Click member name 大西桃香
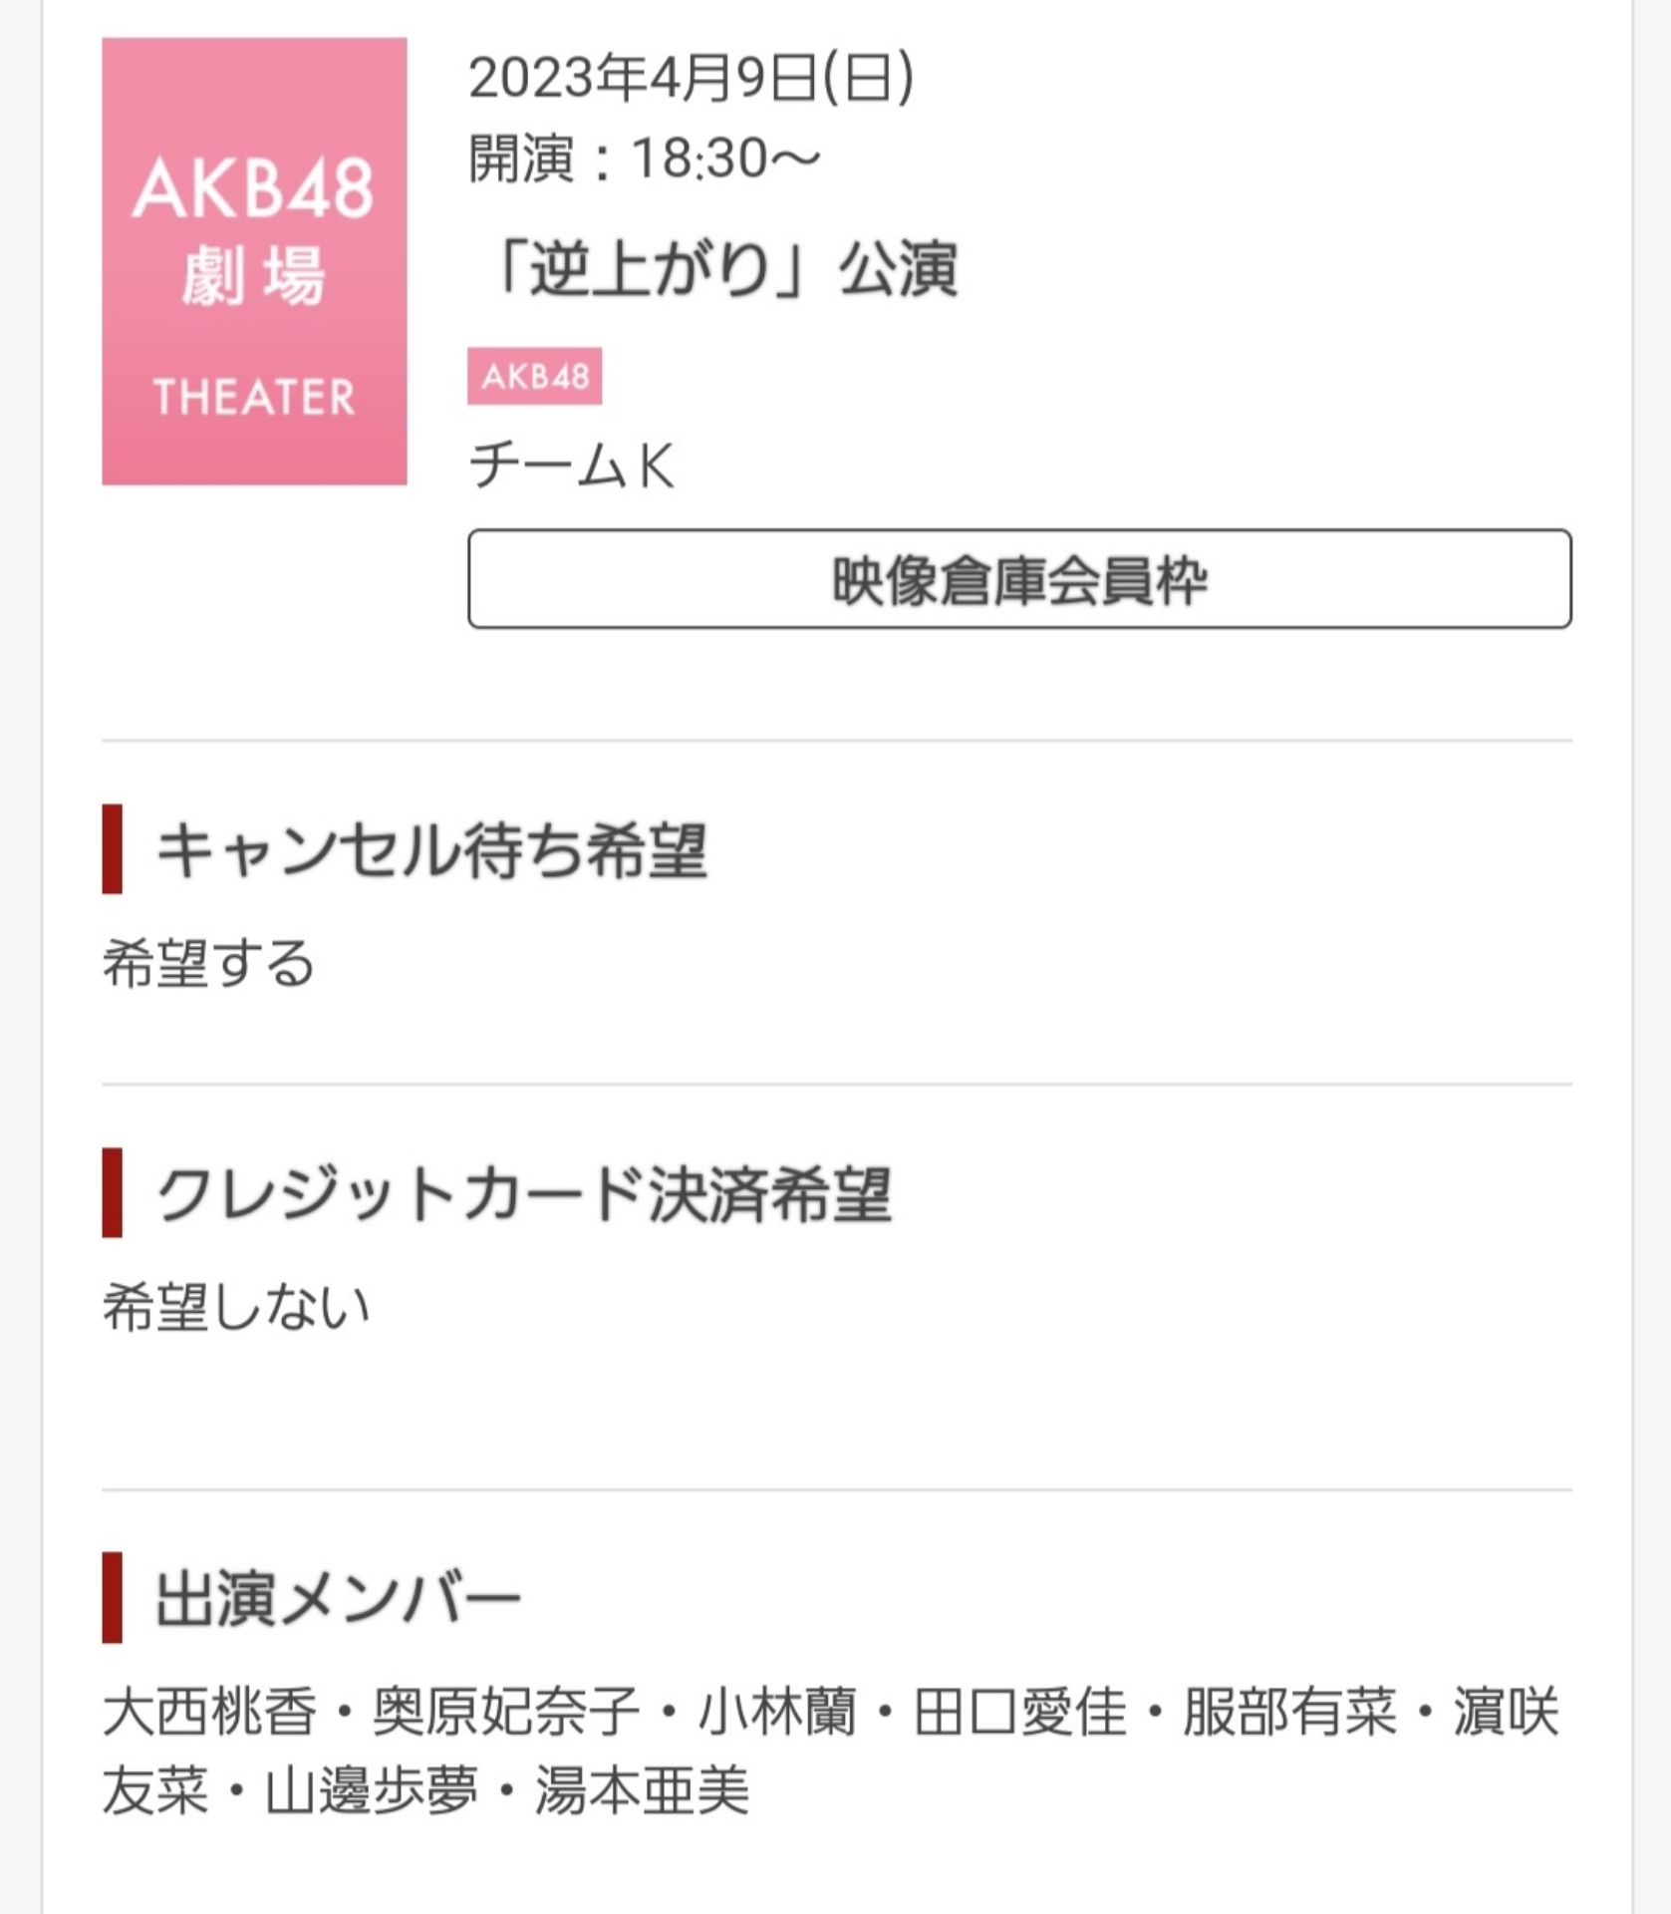1671x1914 pixels. coord(209,1712)
